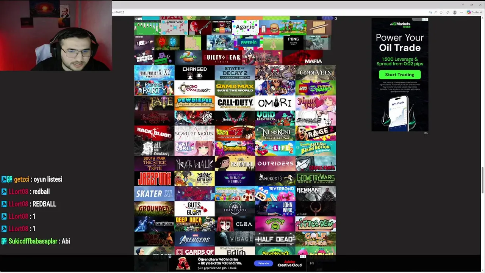Open the browser translate icon
Screen dimensions: 485x273
[430, 12]
